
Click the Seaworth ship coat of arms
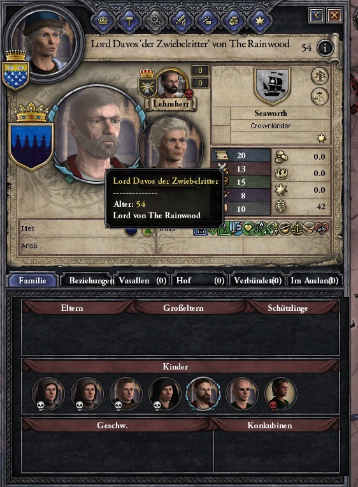tap(272, 86)
